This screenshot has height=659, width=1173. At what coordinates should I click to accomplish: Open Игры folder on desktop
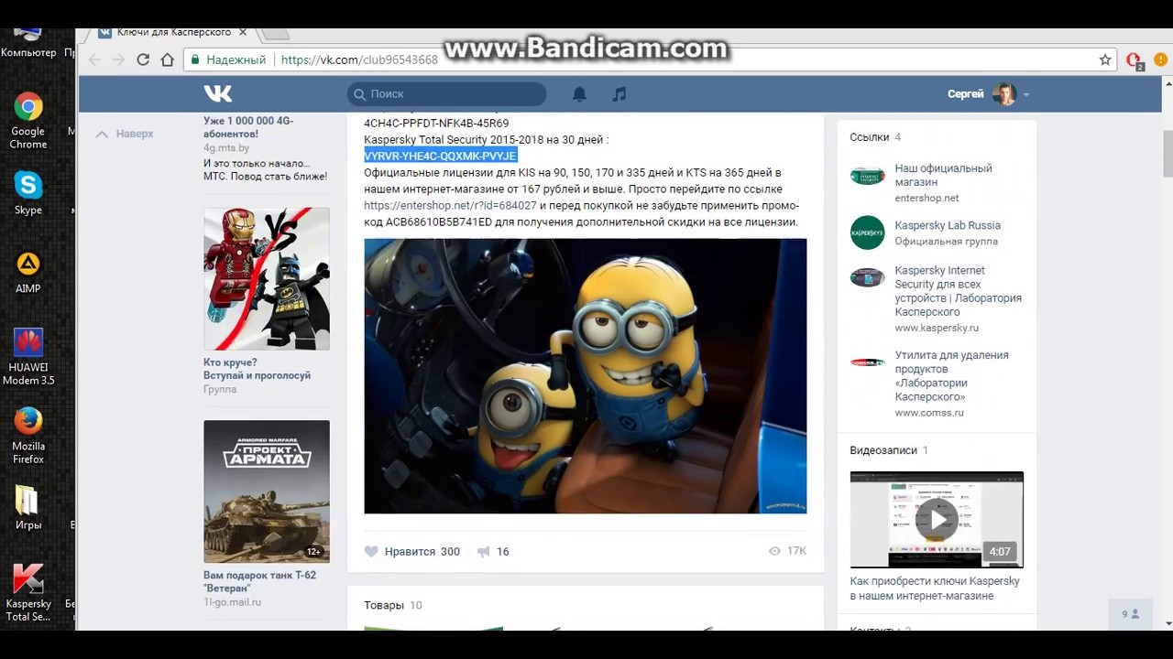click(x=28, y=508)
